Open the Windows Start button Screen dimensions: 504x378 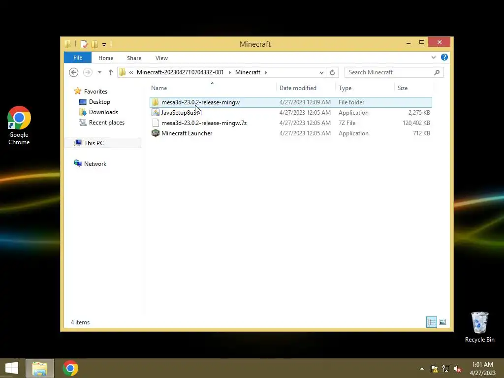[12, 368]
